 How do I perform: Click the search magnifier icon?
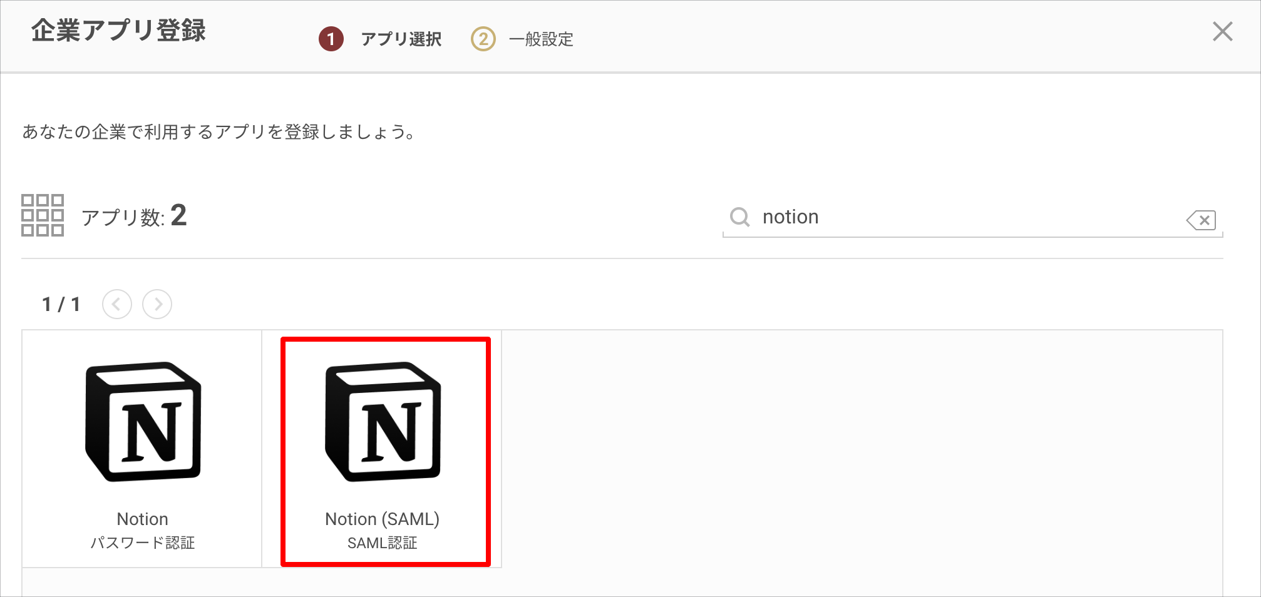739,217
